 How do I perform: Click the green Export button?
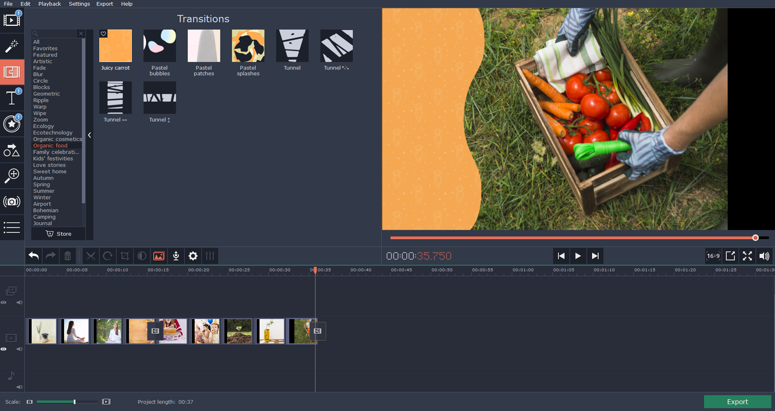[x=737, y=401]
